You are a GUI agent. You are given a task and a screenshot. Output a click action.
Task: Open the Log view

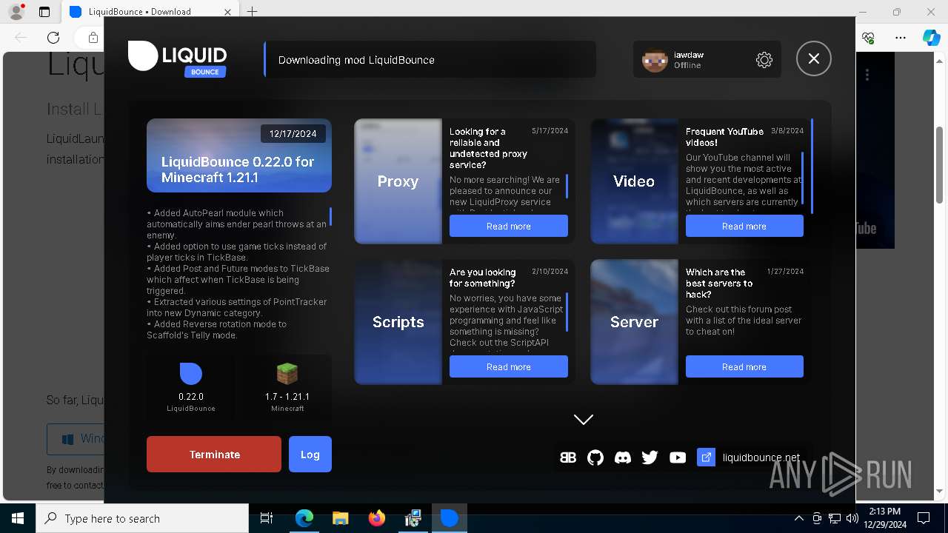tap(310, 455)
